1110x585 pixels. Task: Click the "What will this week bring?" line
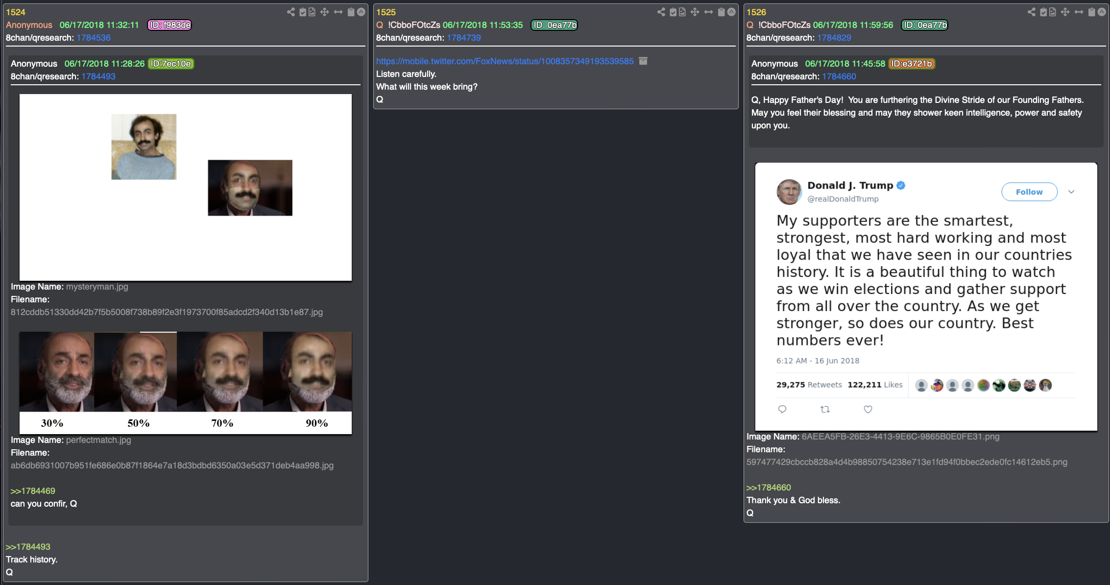tap(427, 87)
